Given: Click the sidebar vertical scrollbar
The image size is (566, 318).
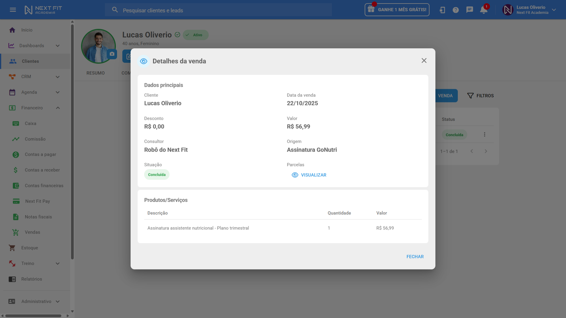Looking at the screenshot, I should [x=72, y=141].
